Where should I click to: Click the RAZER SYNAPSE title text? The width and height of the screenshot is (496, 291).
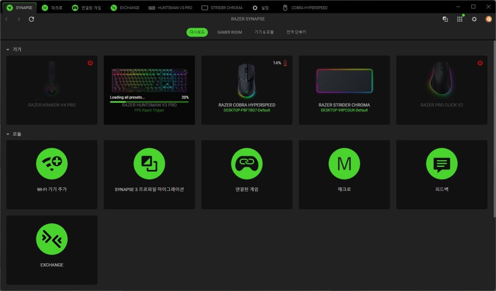pos(247,19)
